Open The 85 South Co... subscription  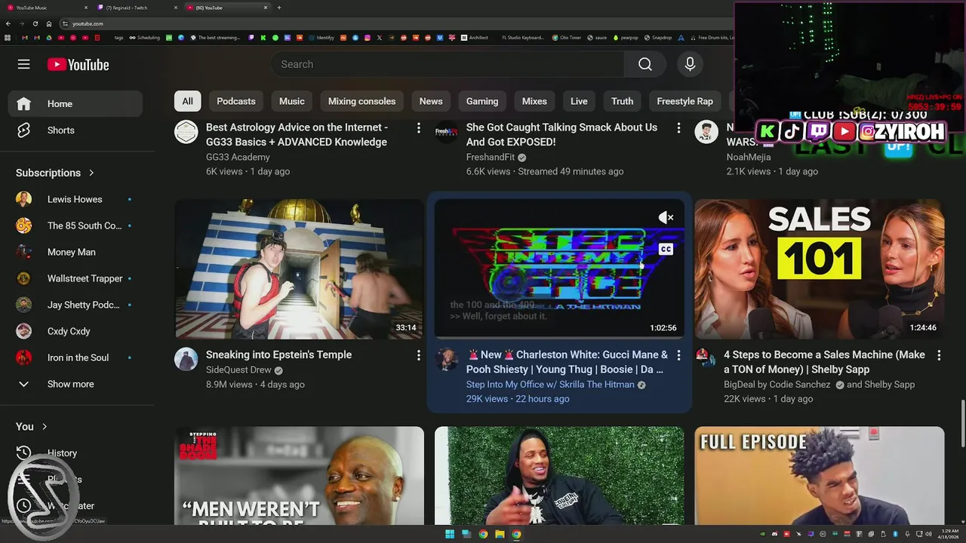coord(75,225)
